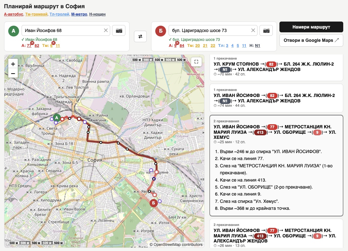The image size is (348, 251).
Task: Click step 'Върви ~368 м до крайната точка.'
Action: point(255,209)
